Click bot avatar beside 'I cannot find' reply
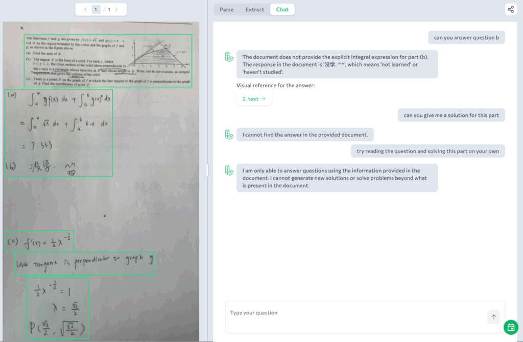 coord(229,134)
